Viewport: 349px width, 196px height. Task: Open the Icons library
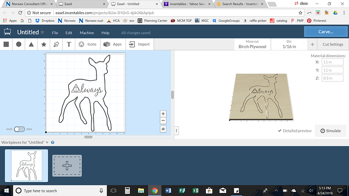point(88,44)
